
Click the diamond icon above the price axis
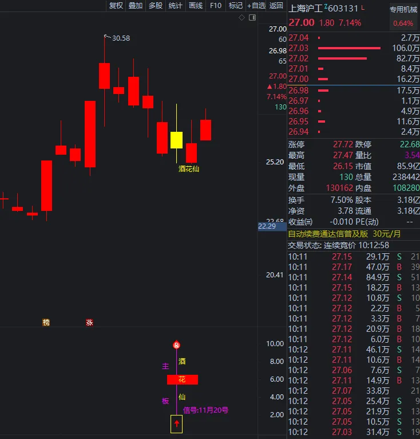(242, 18)
